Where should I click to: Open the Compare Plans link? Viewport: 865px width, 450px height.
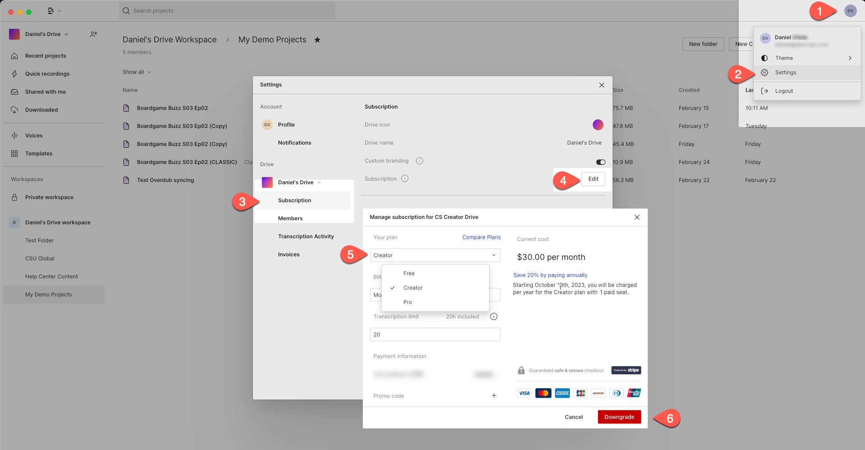pos(481,237)
